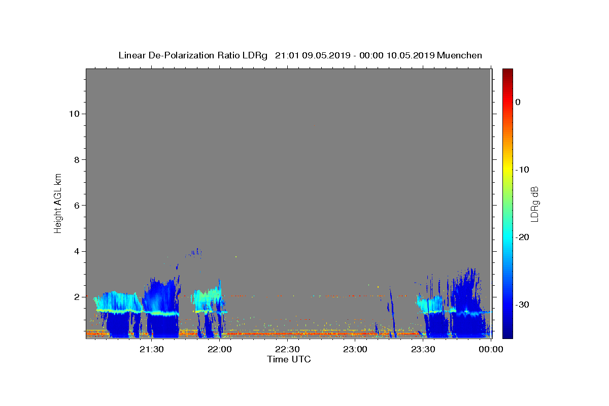609x406 pixels.
Task: Click the colorbar value '-10'
Action: [522, 170]
